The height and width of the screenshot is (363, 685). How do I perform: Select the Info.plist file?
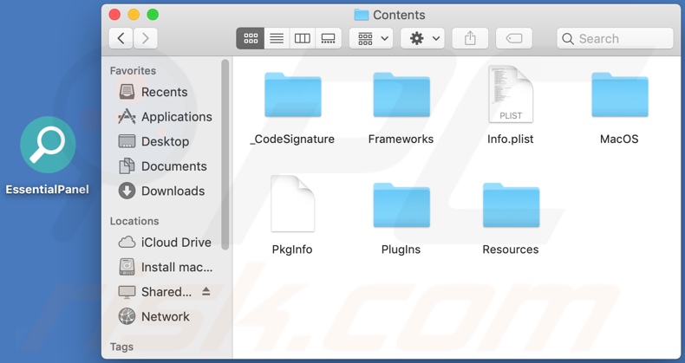pos(510,94)
